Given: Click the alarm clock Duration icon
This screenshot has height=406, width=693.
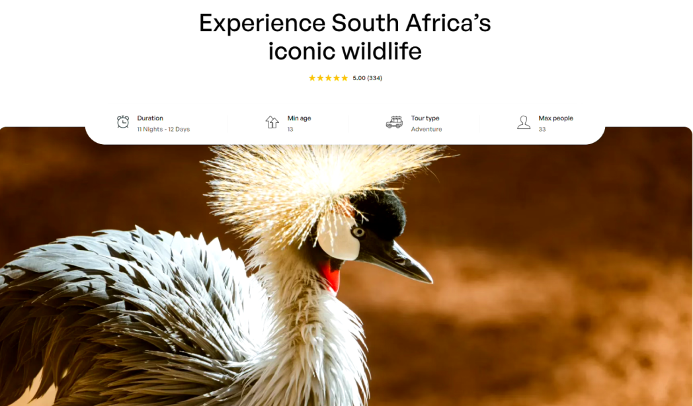Looking at the screenshot, I should coord(123,122).
